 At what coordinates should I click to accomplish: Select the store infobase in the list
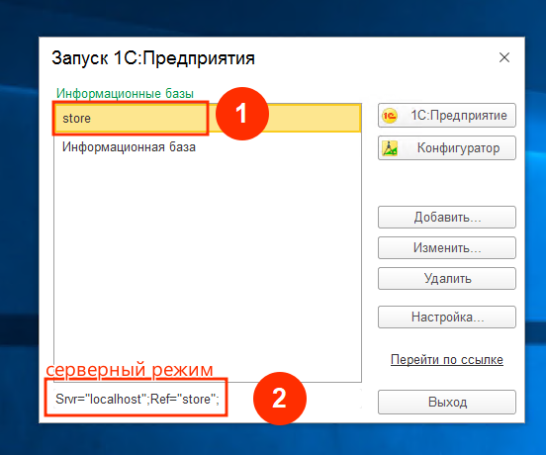pos(208,119)
